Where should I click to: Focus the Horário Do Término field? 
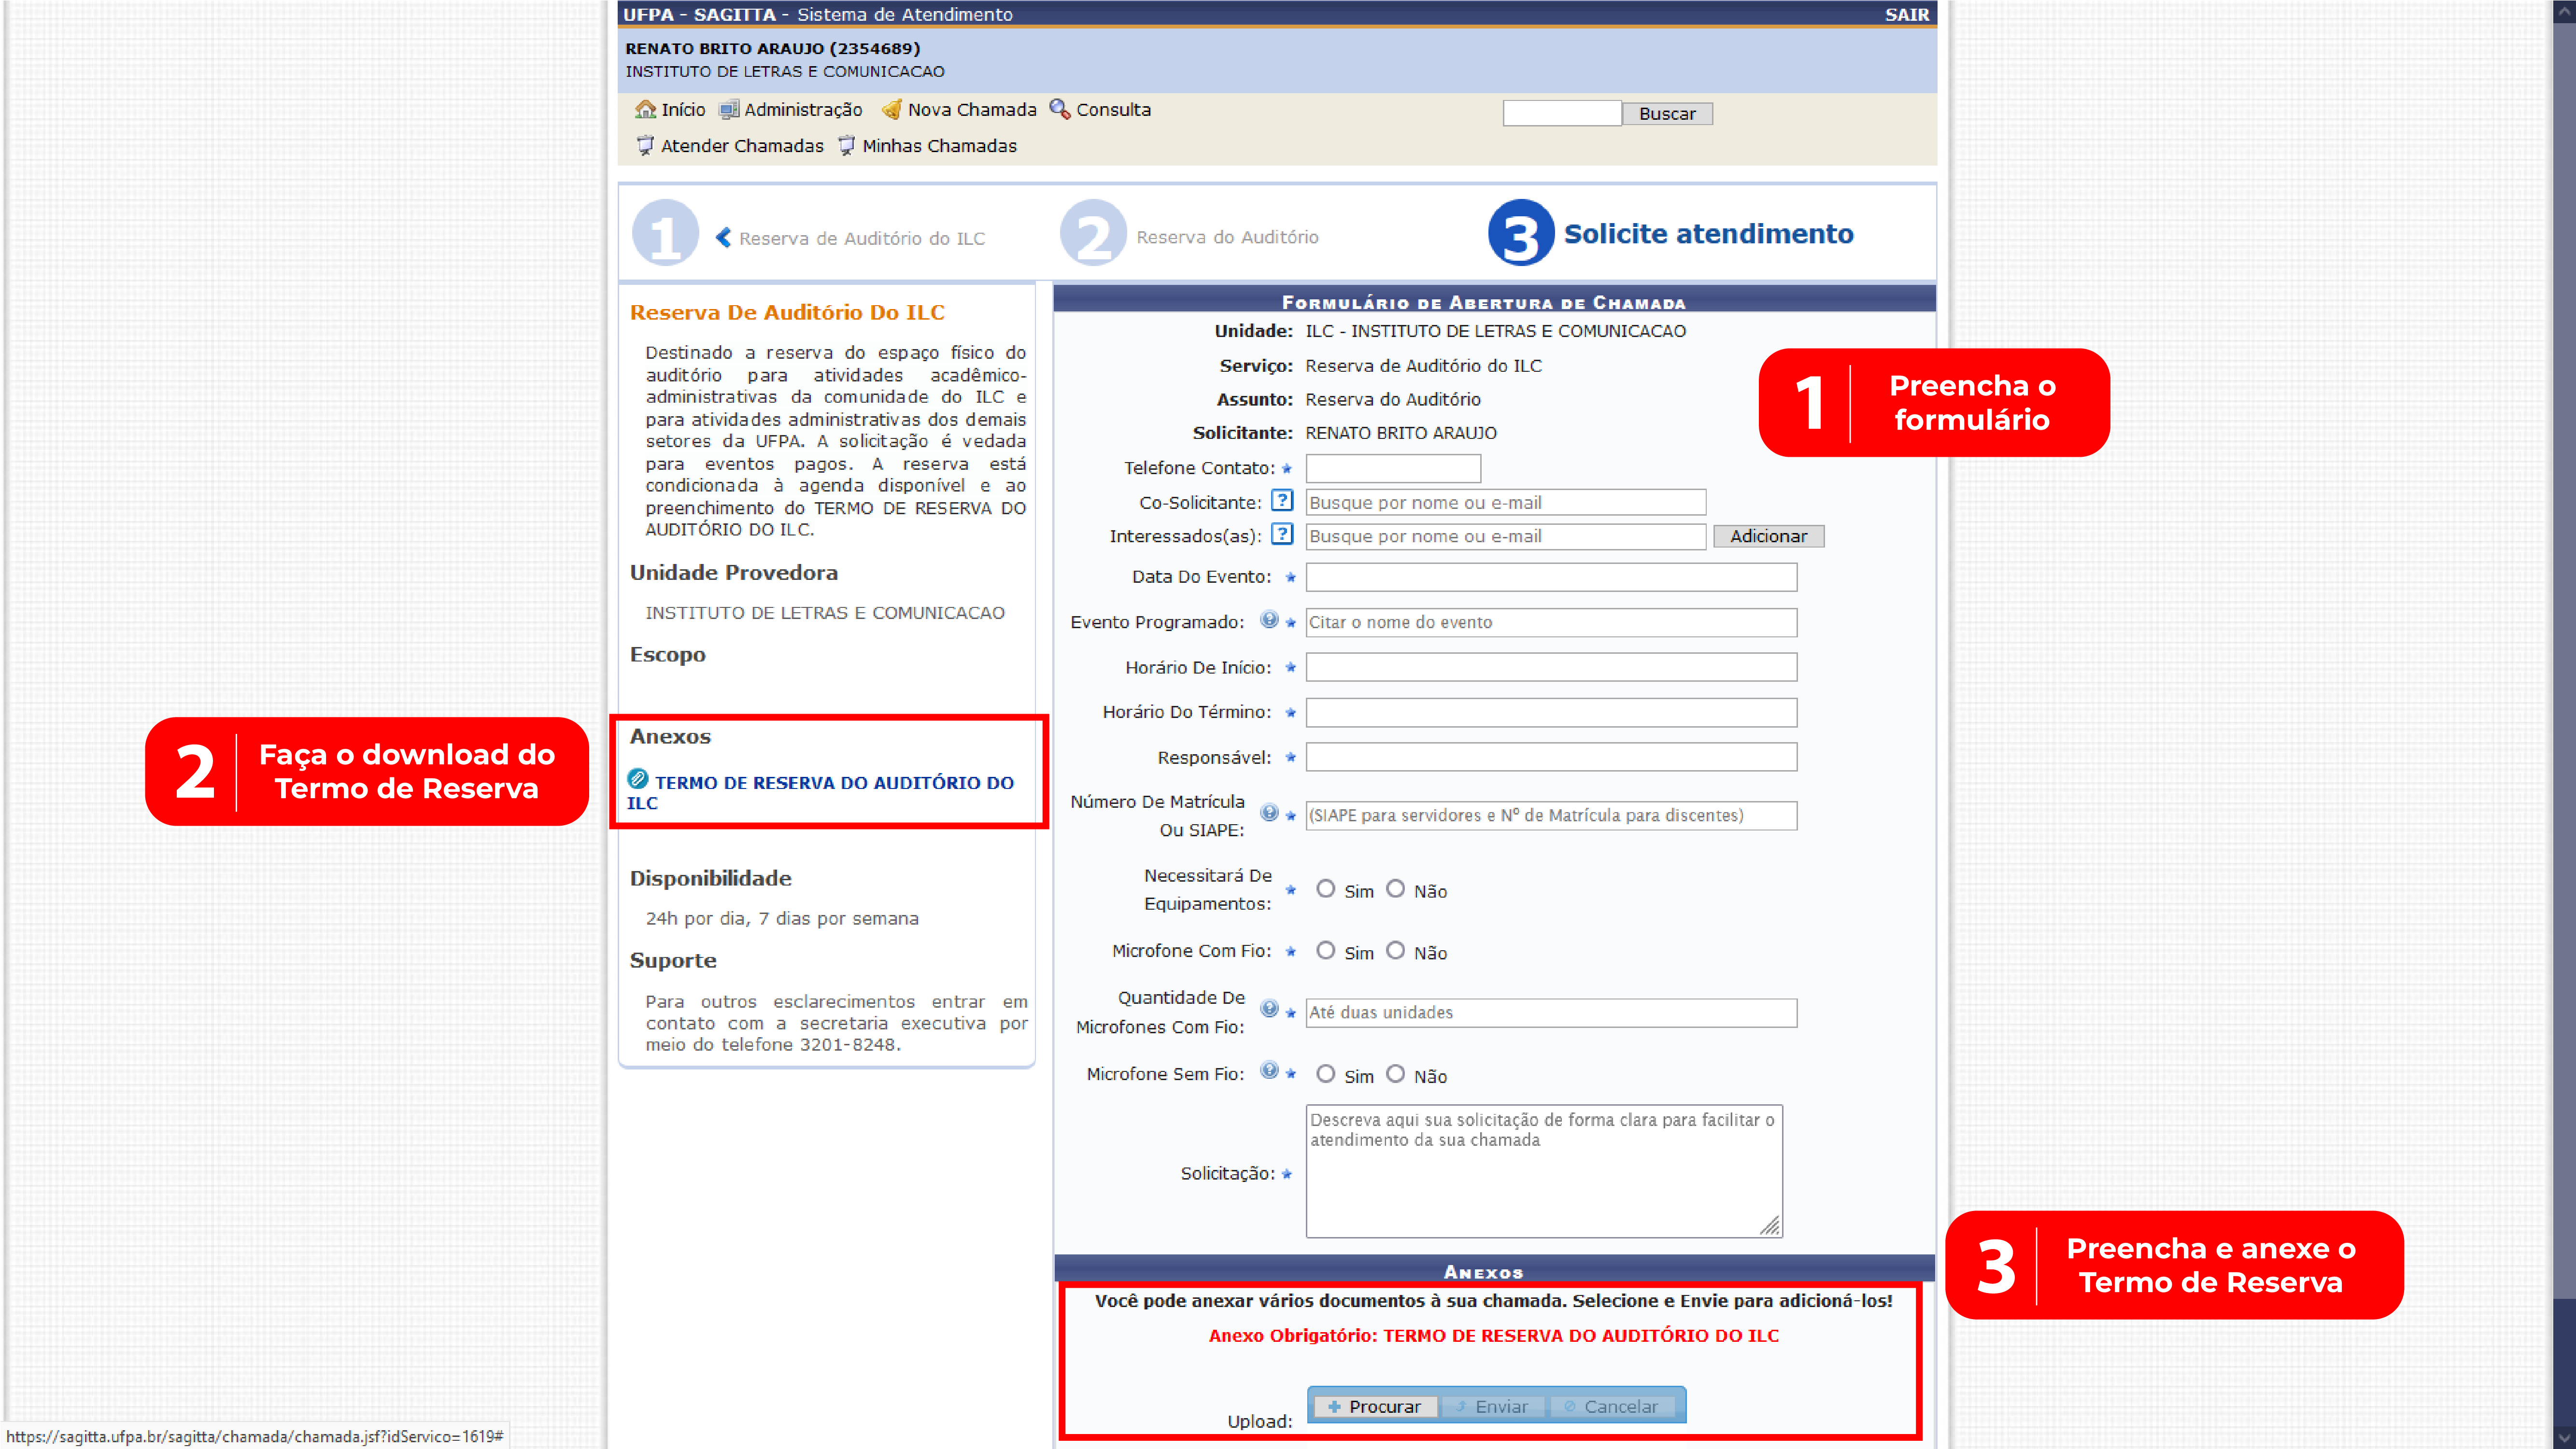(x=1551, y=712)
